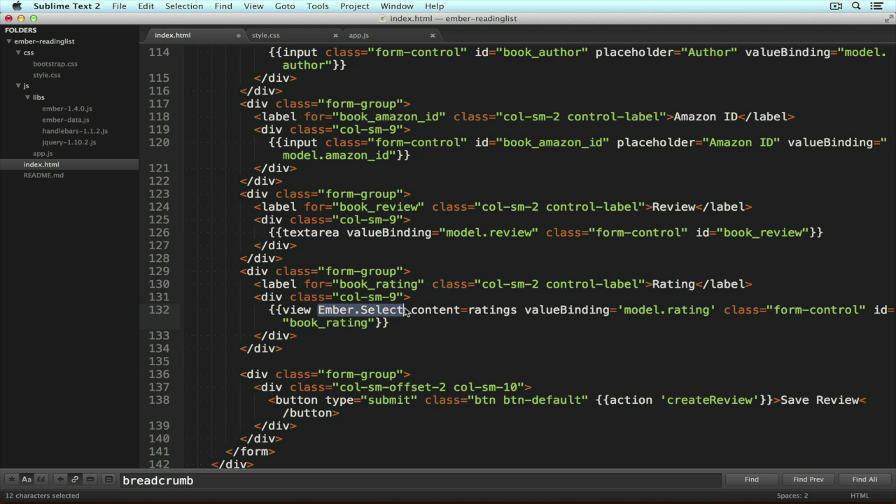This screenshot has width=896, height=504.
Task: Click the unsaved dot on index.html tab
Action: (239, 35)
